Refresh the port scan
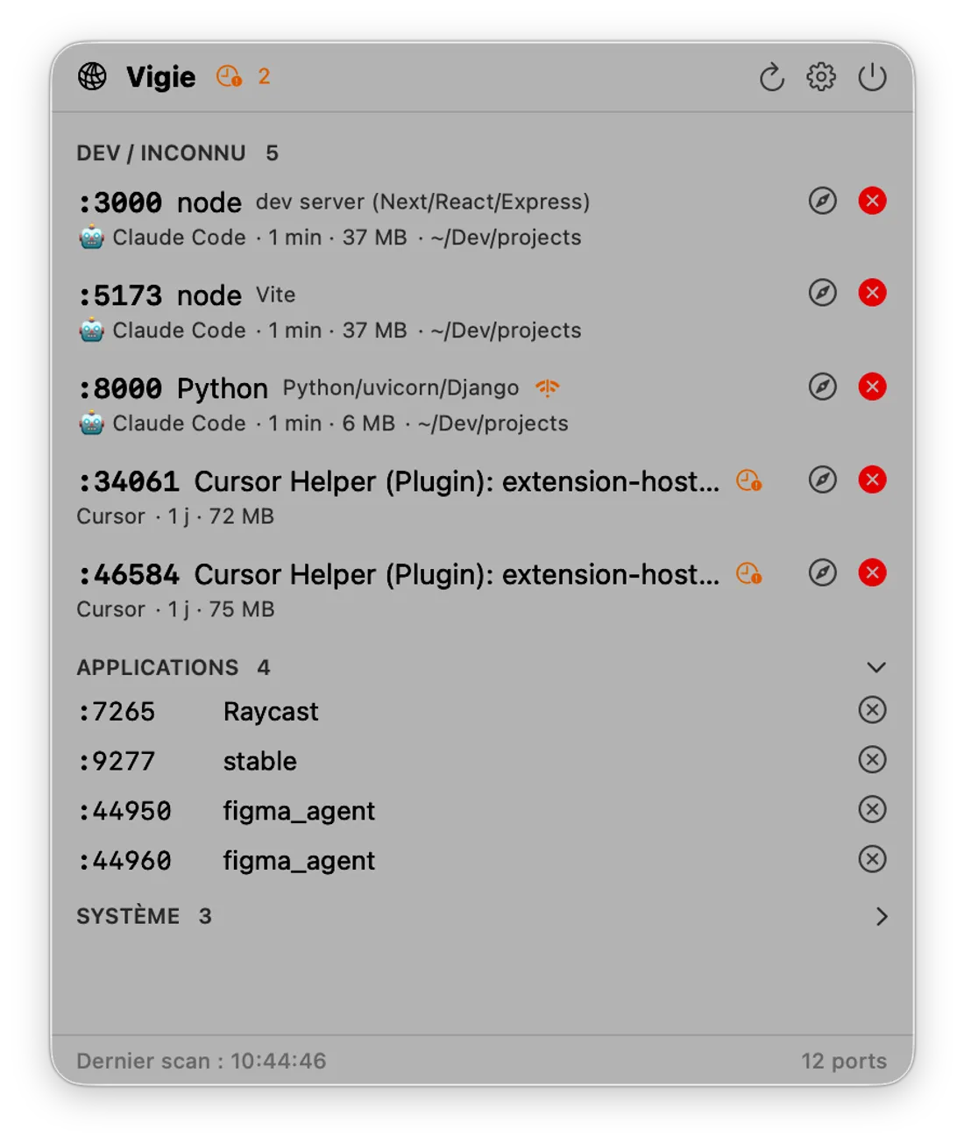 771,77
